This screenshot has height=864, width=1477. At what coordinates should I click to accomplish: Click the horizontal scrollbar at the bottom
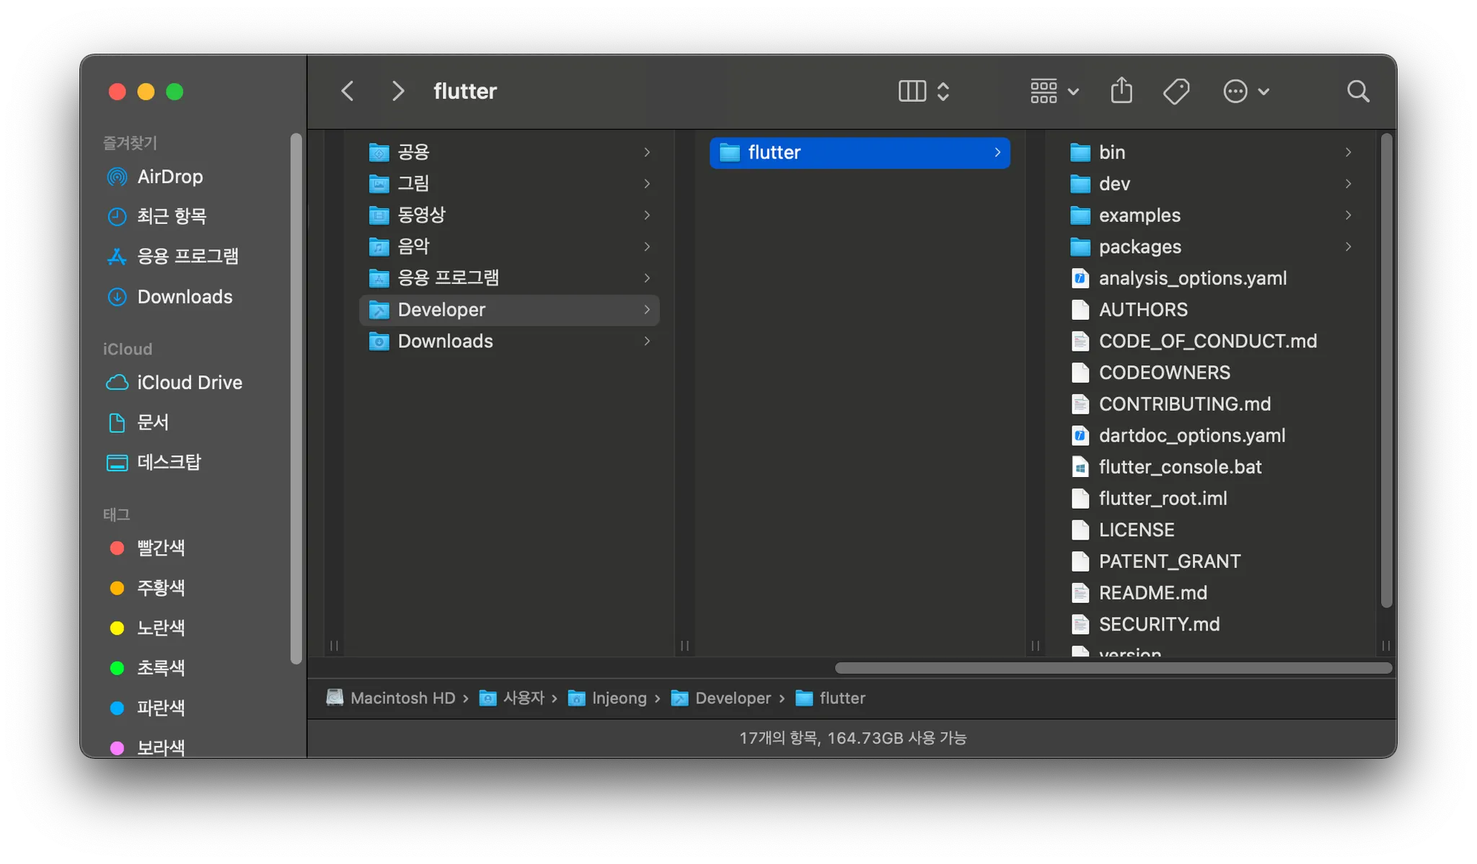click(x=1113, y=668)
